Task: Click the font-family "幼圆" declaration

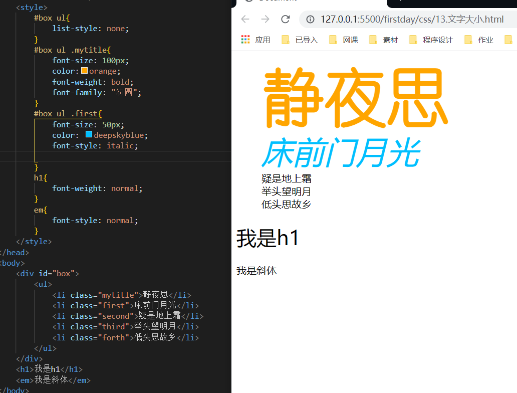Action: pyautogui.click(x=97, y=92)
